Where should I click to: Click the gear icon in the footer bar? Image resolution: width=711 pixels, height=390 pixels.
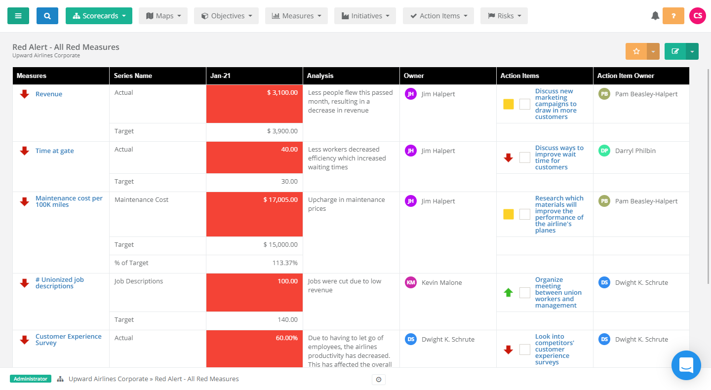pyautogui.click(x=379, y=379)
